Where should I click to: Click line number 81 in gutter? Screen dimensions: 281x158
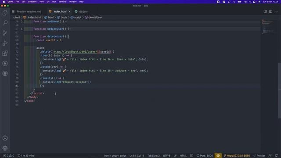pos(17,86)
